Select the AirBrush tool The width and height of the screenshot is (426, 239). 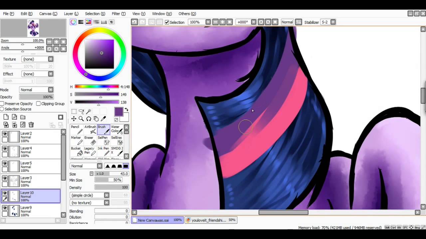[x=90, y=129]
